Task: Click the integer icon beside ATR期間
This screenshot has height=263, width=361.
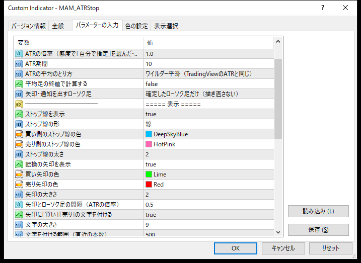Action: tap(19, 64)
